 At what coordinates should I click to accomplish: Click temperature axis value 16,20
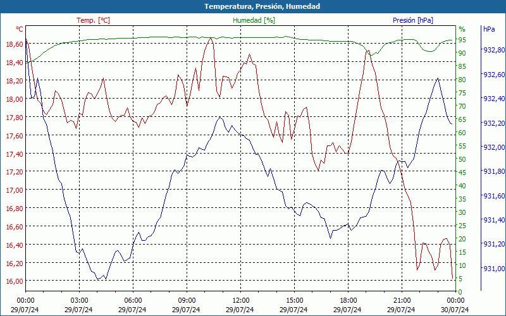coord(14,264)
